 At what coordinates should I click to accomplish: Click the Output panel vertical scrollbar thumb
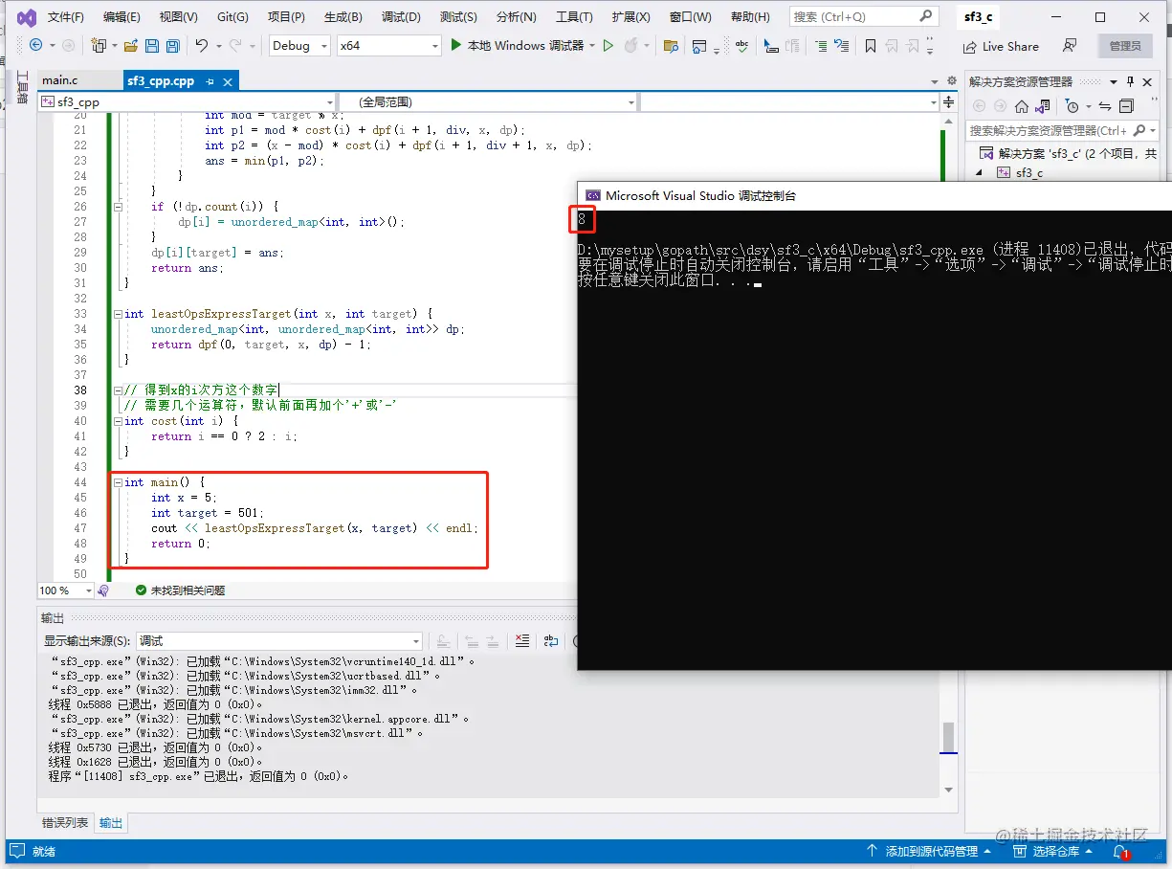pos(949,738)
